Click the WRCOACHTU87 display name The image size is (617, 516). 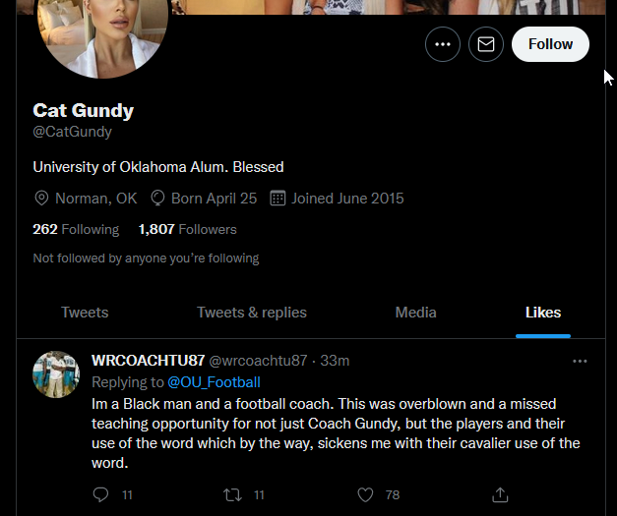click(148, 361)
